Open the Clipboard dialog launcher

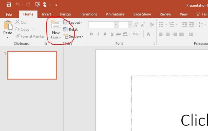[46, 44]
